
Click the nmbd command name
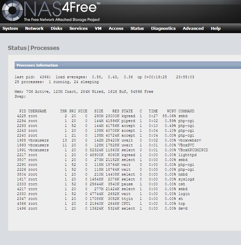(x=183, y=174)
